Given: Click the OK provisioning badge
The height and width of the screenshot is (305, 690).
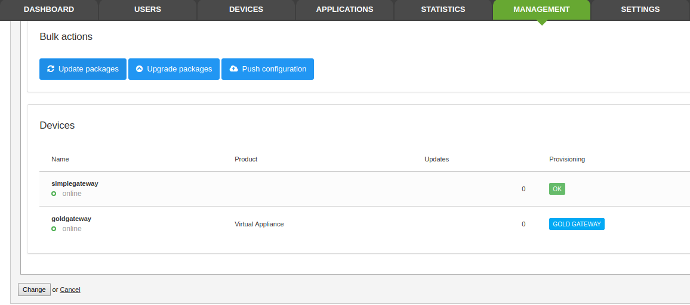Looking at the screenshot, I should click(x=557, y=189).
